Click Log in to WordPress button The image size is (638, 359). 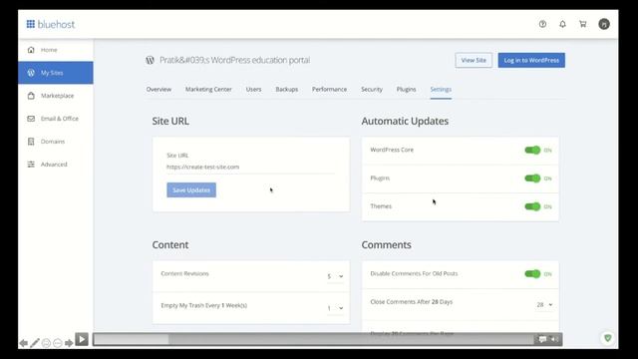pos(531,60)
